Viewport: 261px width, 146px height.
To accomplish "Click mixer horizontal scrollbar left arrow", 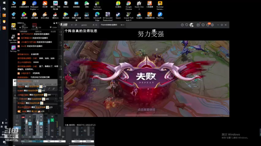I will coord(23,143).
